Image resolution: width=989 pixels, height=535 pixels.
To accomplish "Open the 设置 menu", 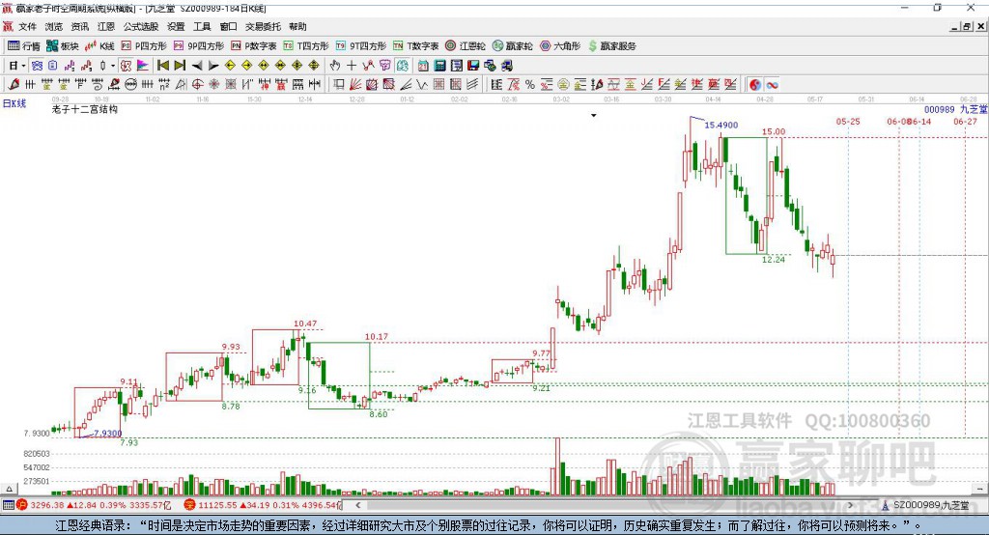I will (x=176, y=26).
